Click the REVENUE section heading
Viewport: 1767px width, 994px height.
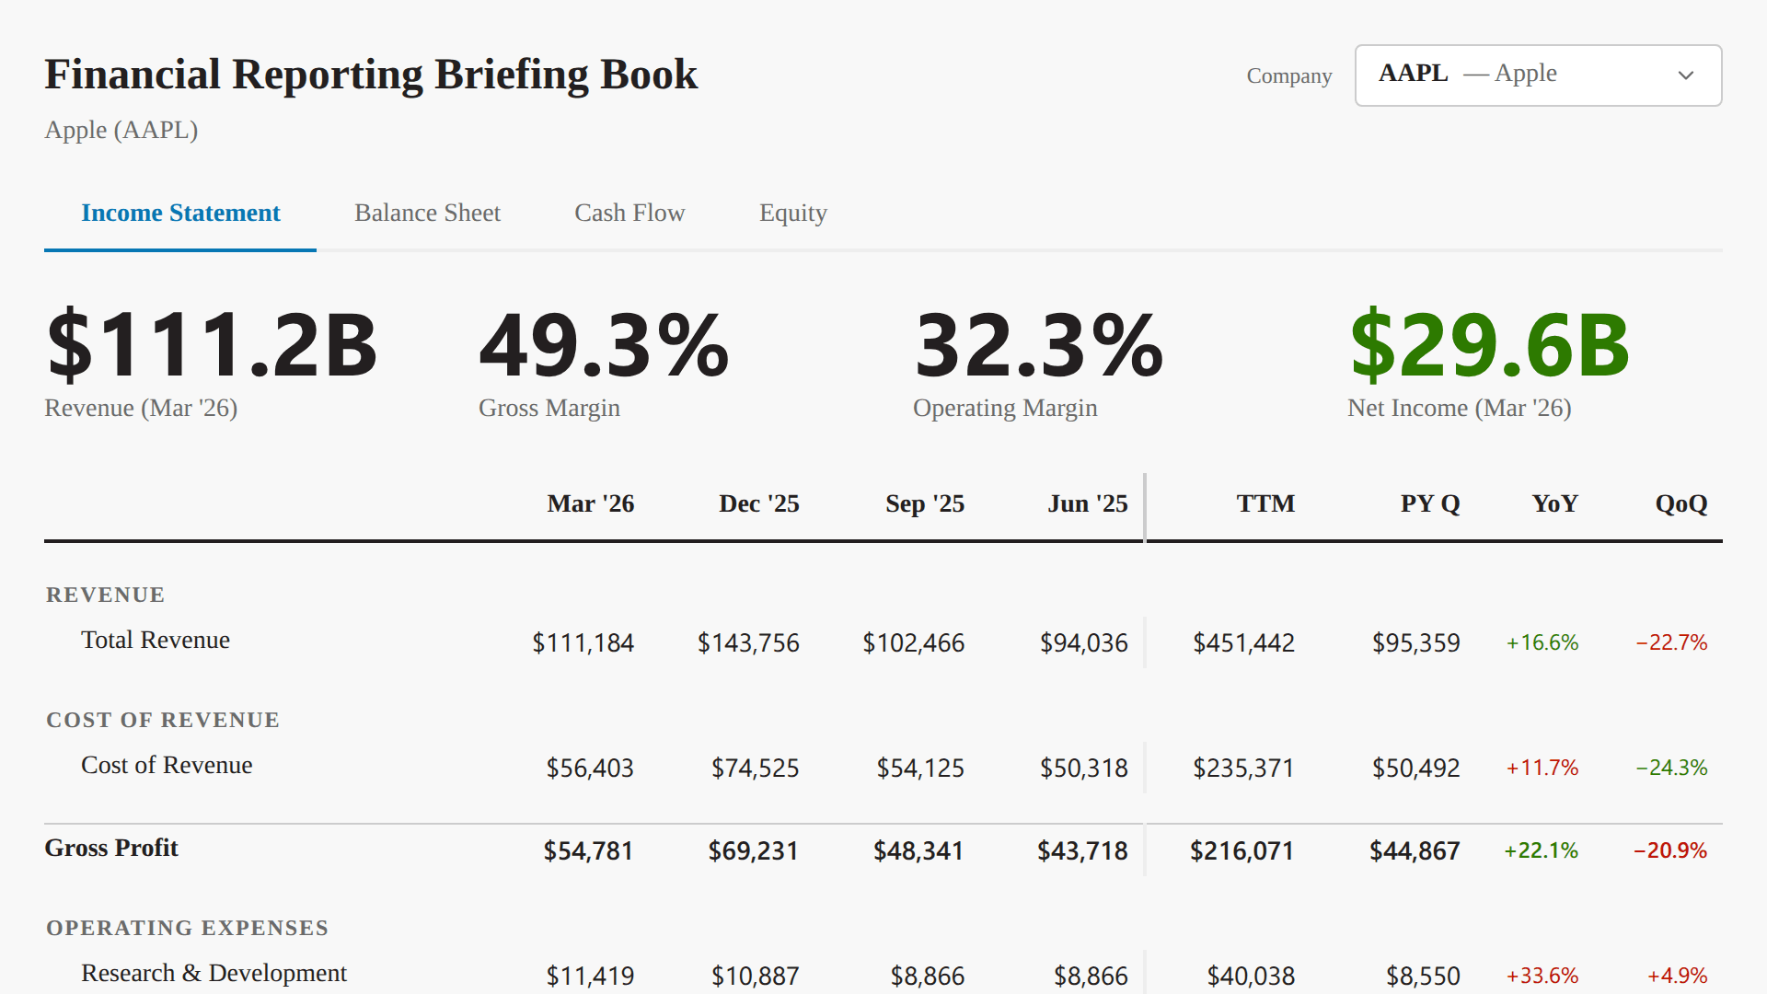coord(106,595)
